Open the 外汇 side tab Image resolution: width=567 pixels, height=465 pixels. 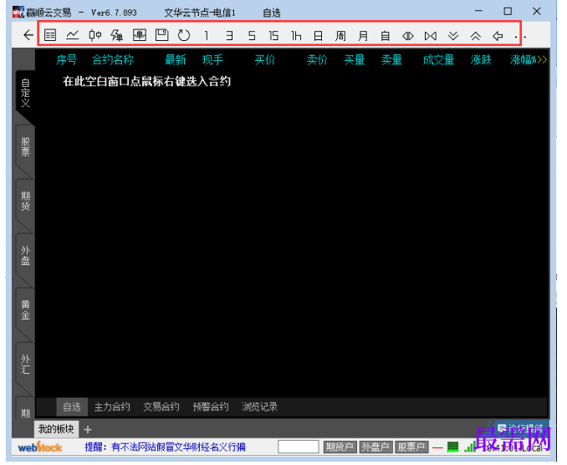point(25,364)
